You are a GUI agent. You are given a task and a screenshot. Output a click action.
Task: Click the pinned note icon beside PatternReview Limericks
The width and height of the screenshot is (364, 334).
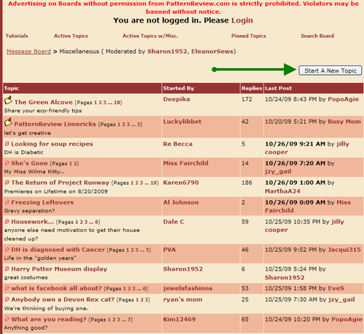click(8, 122)
